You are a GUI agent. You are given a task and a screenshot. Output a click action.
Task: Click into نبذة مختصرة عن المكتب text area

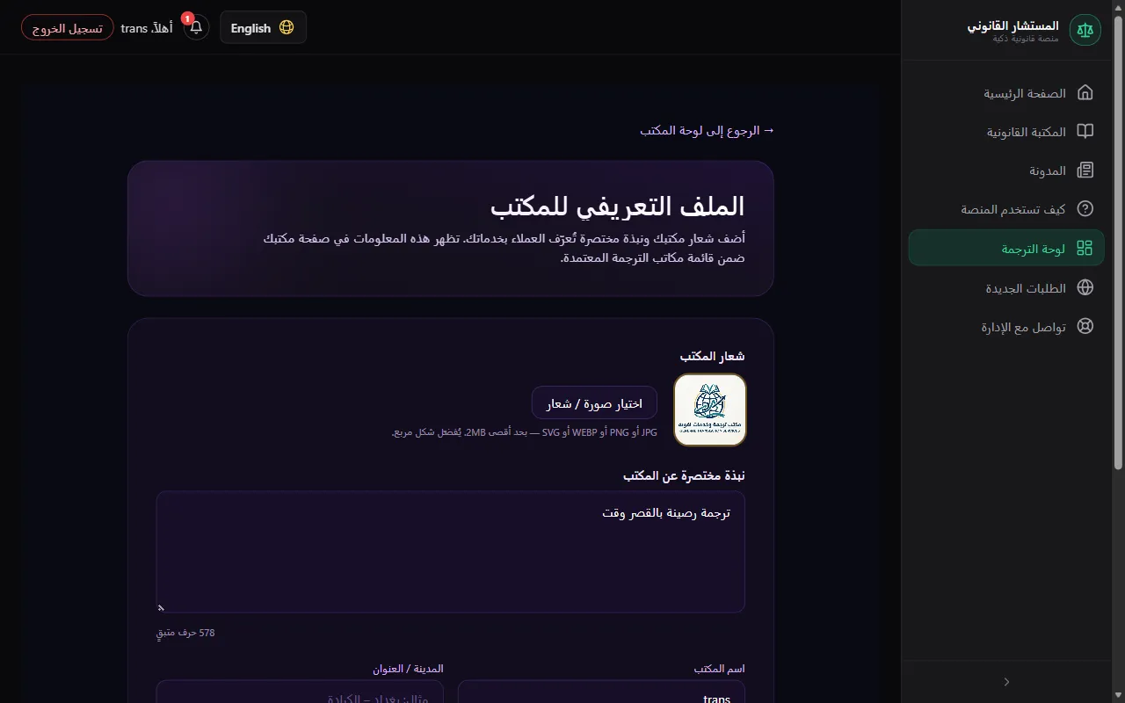point(451,552)
